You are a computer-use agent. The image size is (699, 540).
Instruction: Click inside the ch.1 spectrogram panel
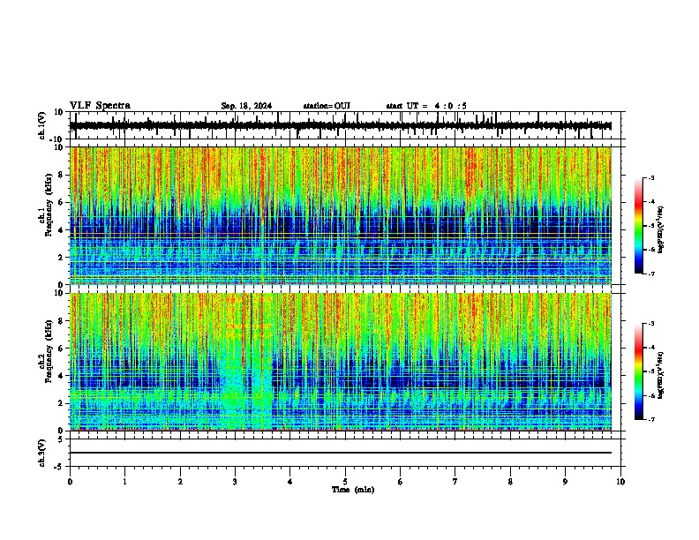pos(341,215)
